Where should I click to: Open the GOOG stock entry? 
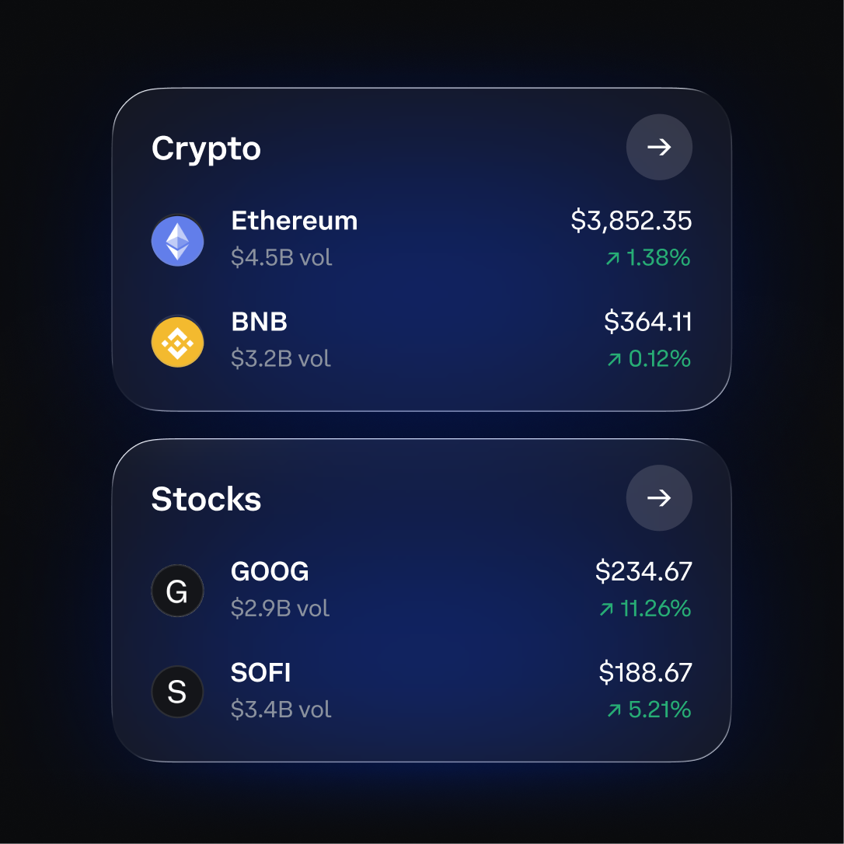422,591
